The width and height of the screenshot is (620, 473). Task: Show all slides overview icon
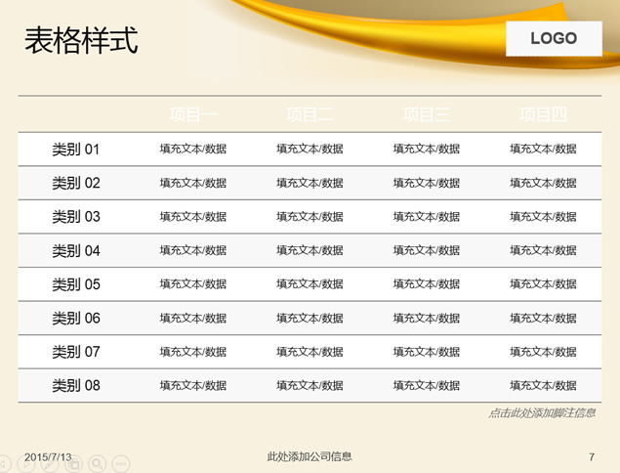(x=73, y=463)
